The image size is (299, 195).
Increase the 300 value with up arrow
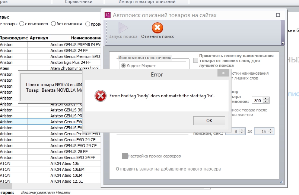click(x=265, y=99)
